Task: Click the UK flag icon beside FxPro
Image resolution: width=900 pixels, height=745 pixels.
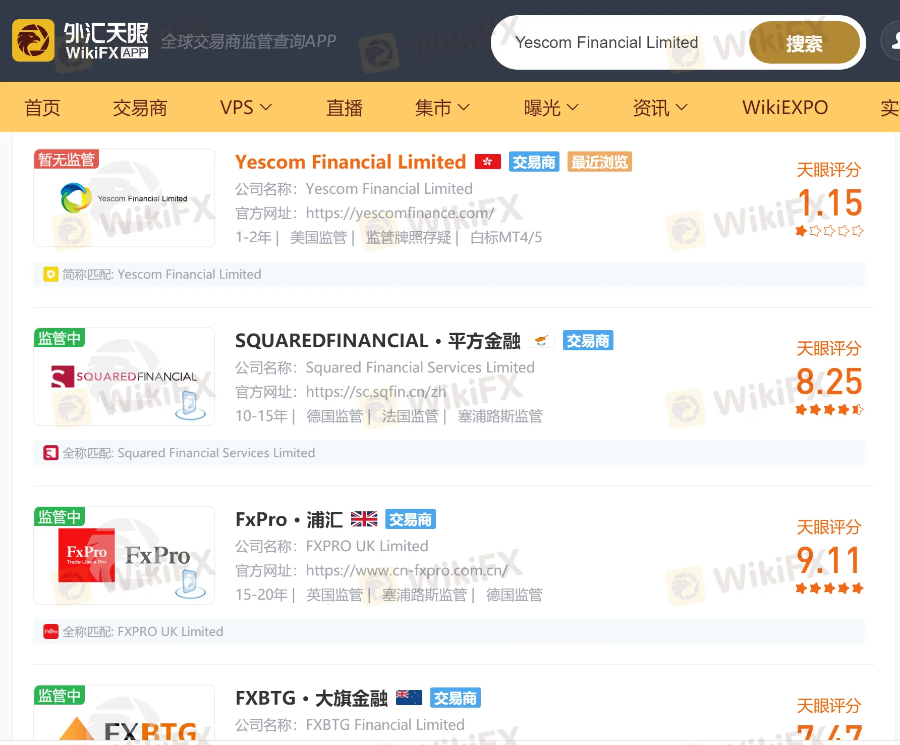Action: [364, 519]
